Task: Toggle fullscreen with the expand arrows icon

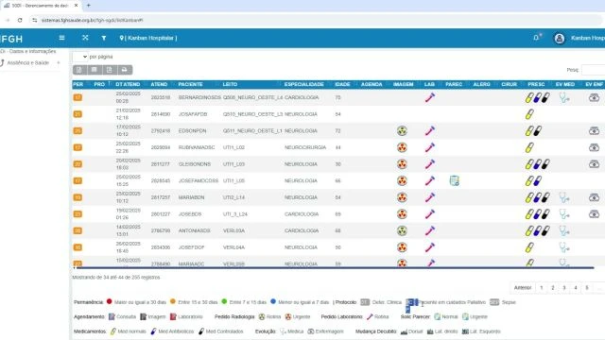Action: (x=85, y=38)
